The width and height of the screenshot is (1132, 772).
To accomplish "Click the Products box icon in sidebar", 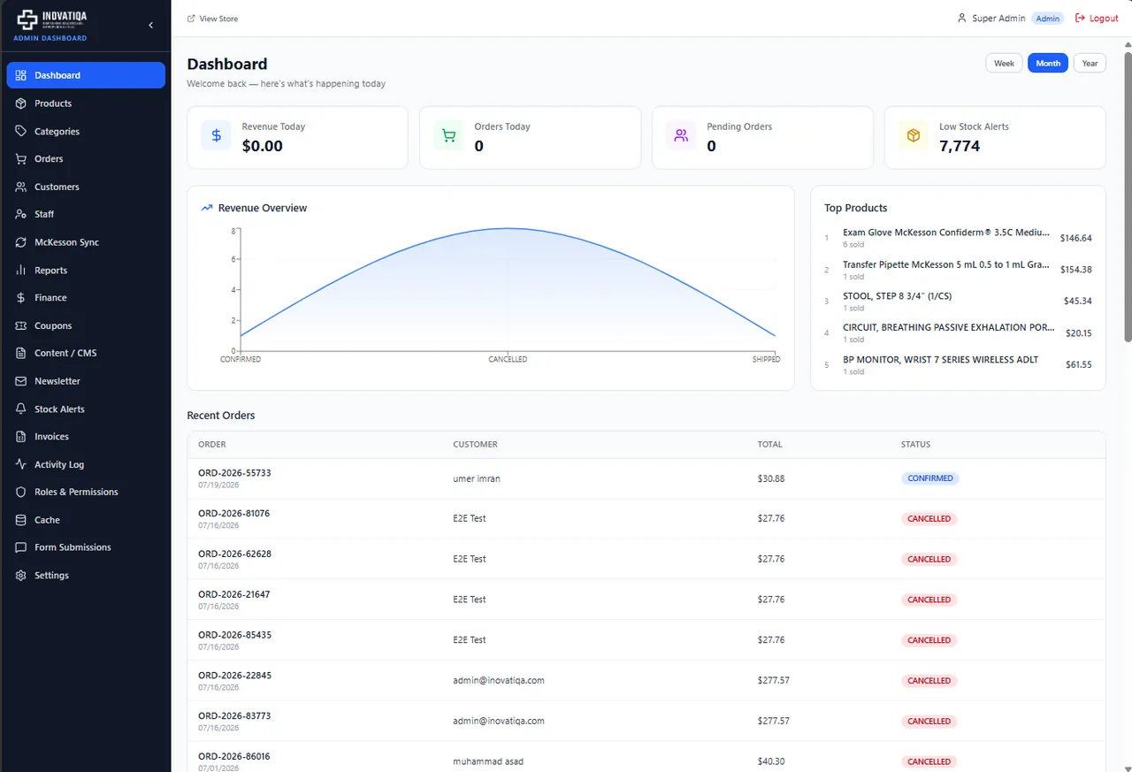I will 21,103.
